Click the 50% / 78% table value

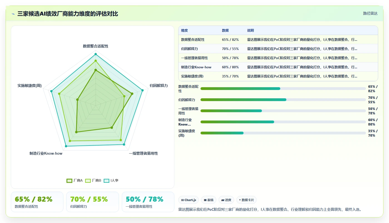(x=230, y=58)
